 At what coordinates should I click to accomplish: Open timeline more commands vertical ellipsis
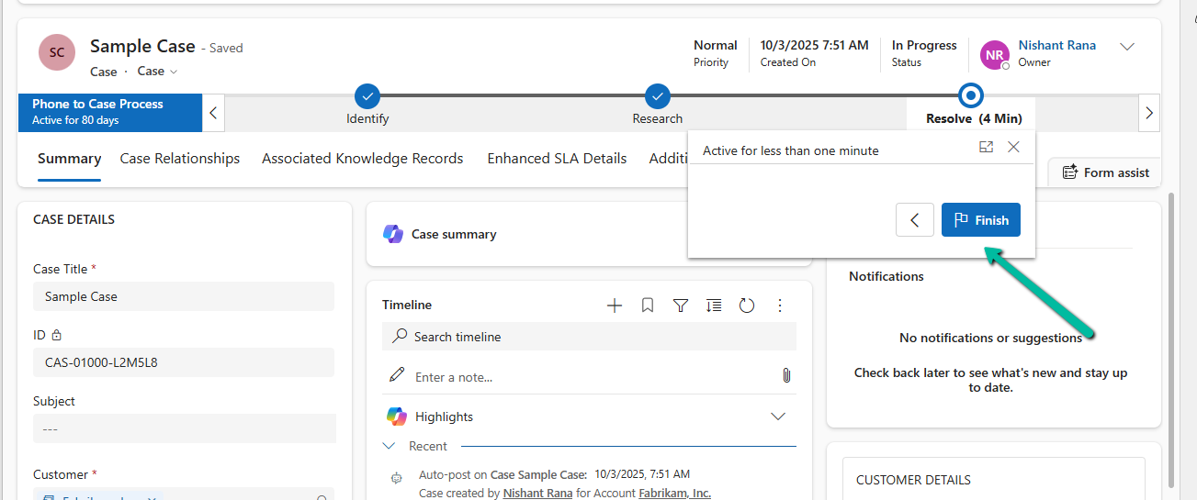click(780, 306)
